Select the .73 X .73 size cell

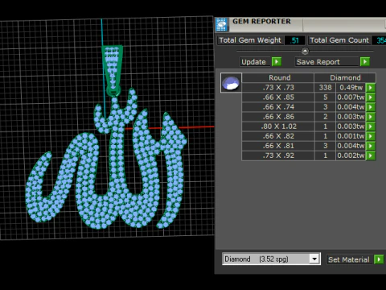tap(278, 88)
